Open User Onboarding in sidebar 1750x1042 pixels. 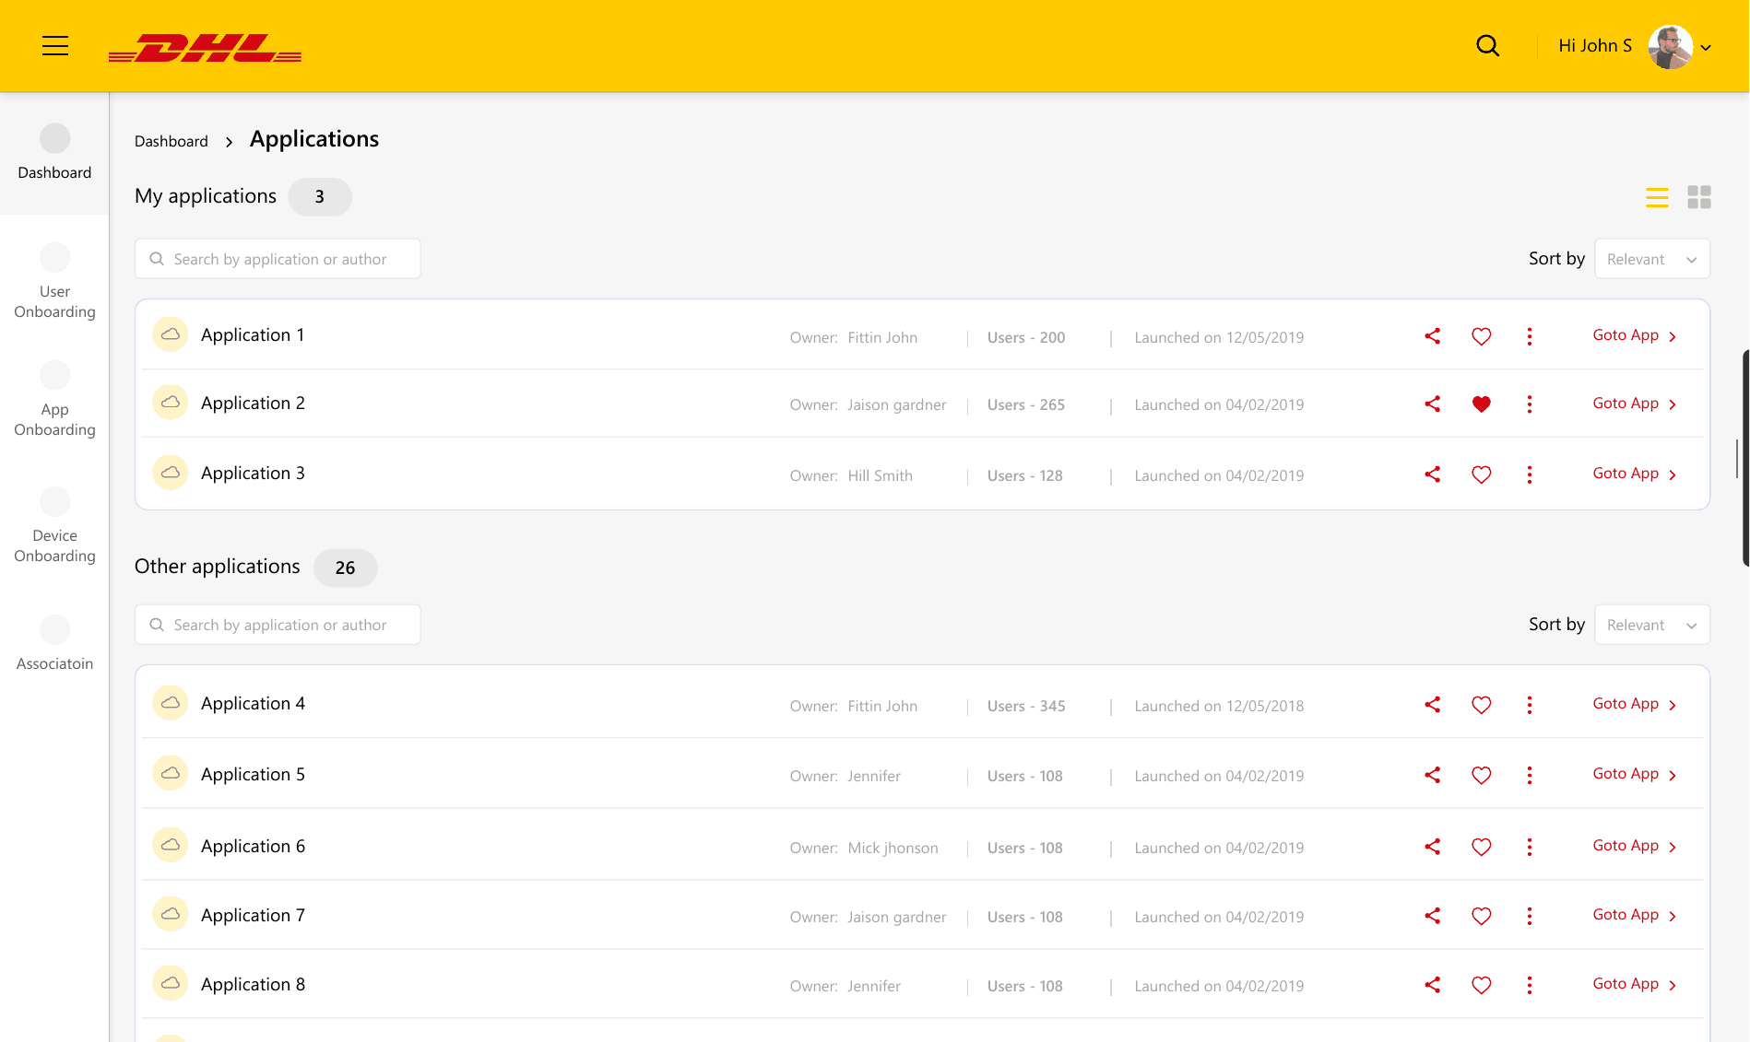[x=54, y=281]
